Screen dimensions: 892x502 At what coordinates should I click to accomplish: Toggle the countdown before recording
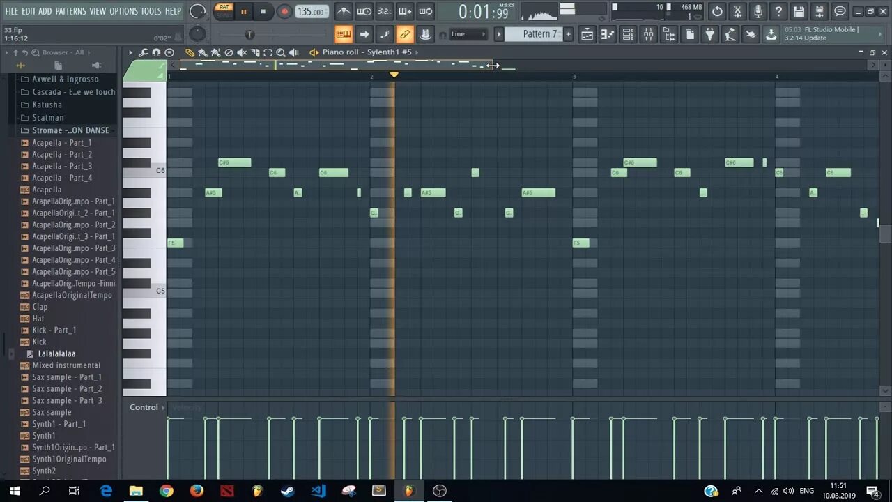point(384,11)
